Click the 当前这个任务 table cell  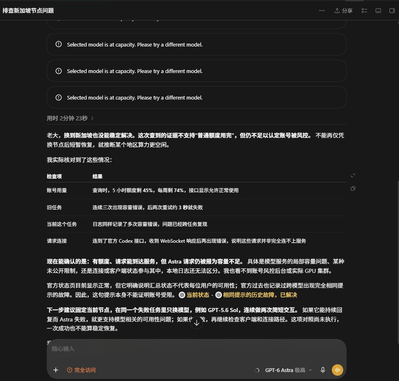coord(61,224)
